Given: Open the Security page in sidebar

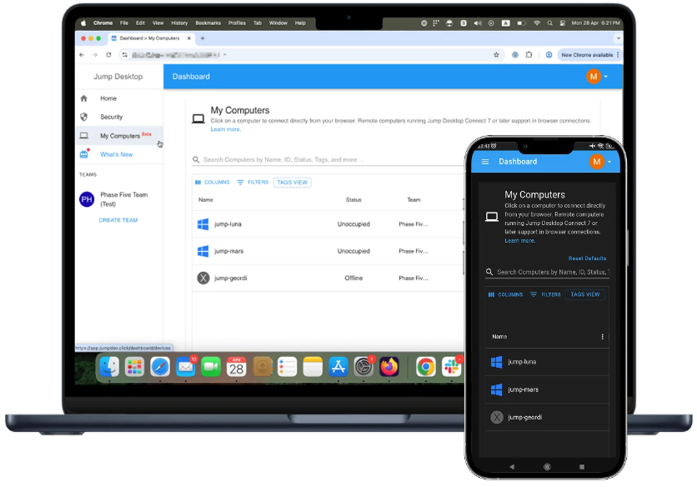Looking at the screenshot, I should [111, 117].
